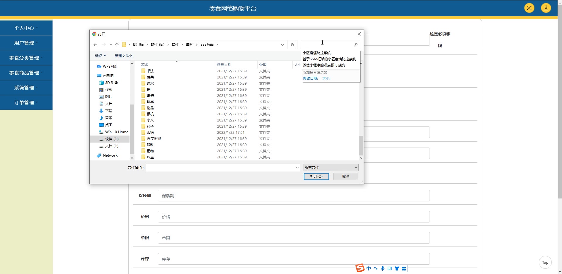Screen dimensions: 562x274
Task: Click the file list vertical scrollbar thumb
Action: pos(361,146)
